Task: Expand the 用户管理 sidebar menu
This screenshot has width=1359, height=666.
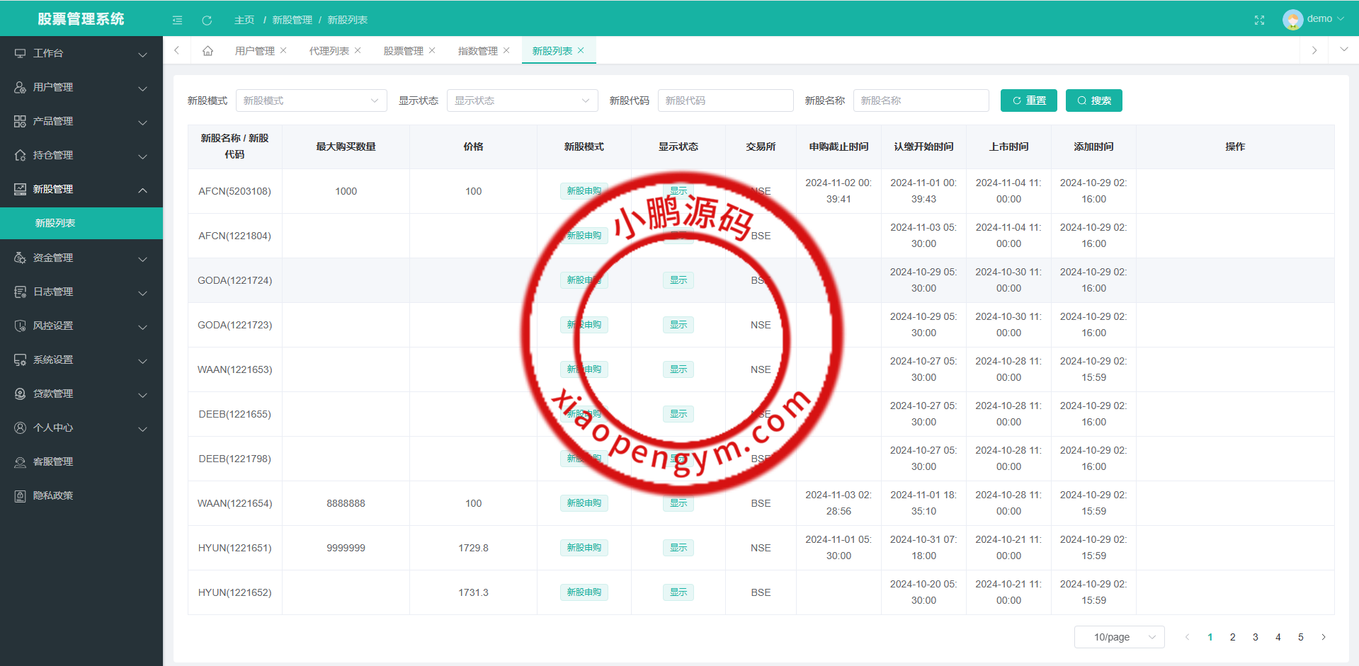Action: (81, 87)
